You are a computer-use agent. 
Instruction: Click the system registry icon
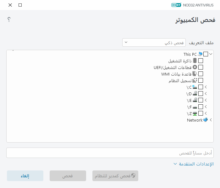click(195, 81)
